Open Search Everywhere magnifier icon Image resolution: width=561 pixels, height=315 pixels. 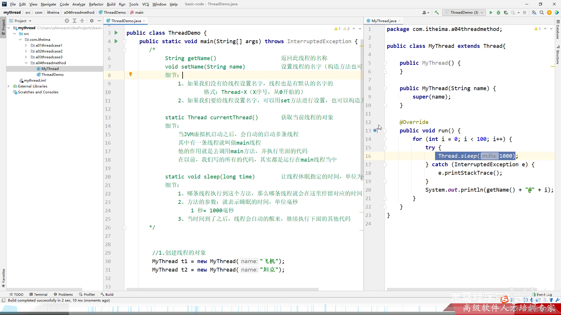542,13
